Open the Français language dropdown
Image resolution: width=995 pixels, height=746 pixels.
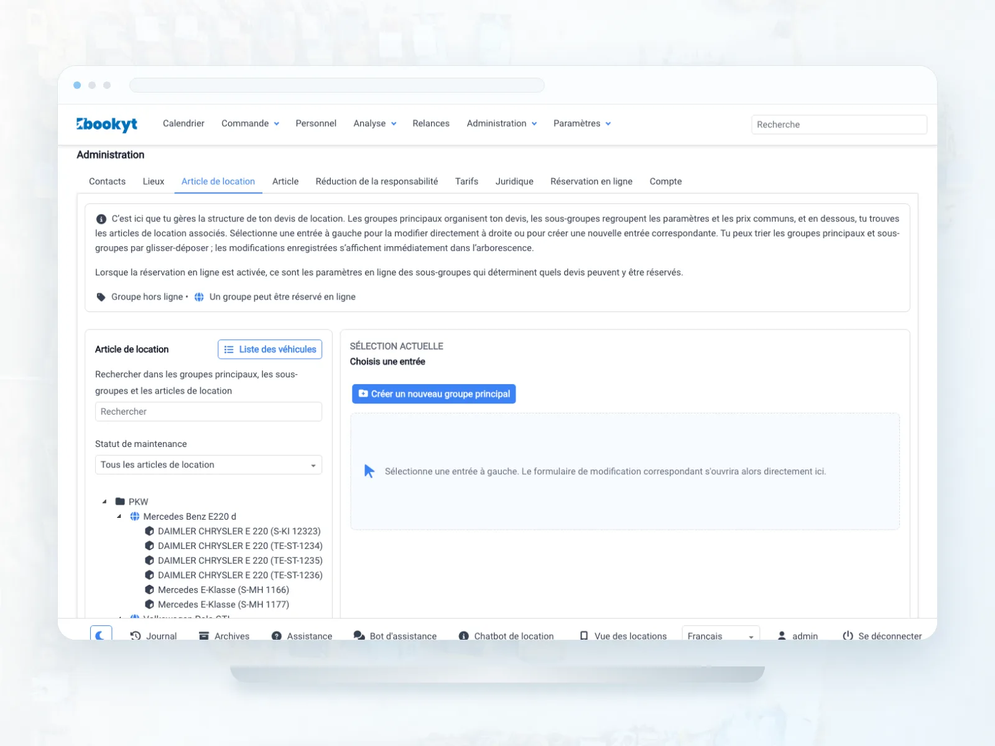(721, 635)
